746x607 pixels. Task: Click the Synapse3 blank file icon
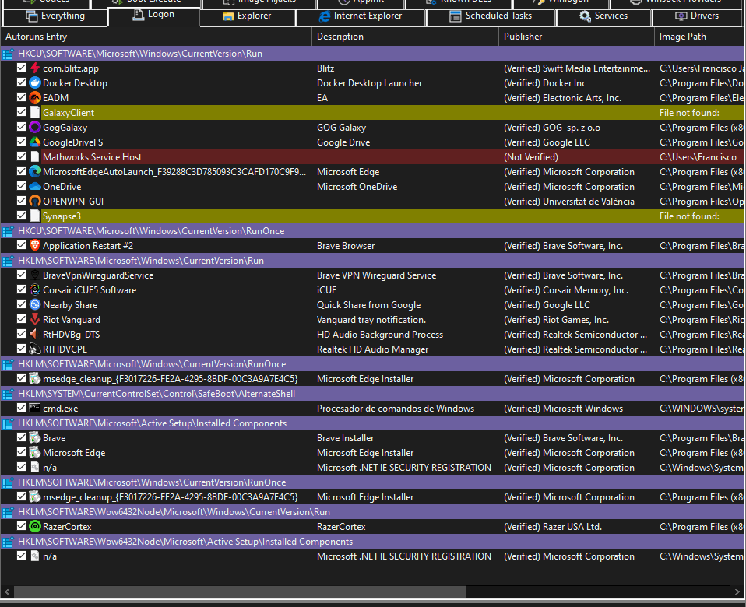tap(35, 216)
